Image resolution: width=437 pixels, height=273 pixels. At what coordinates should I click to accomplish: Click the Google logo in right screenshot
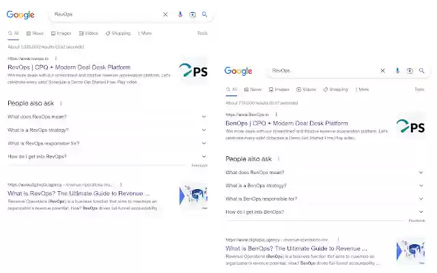pos(238,71)
